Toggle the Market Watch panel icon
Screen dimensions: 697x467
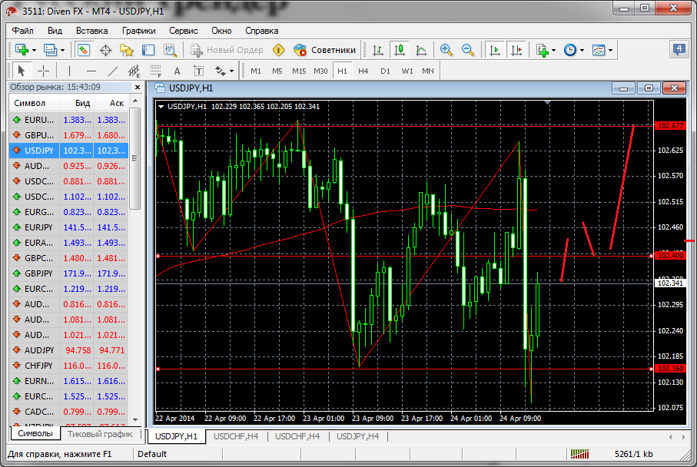(83, 50)
